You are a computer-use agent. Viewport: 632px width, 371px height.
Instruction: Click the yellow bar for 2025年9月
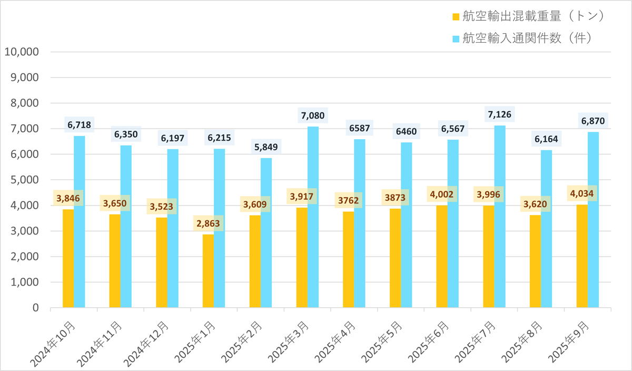click(582, 256)
